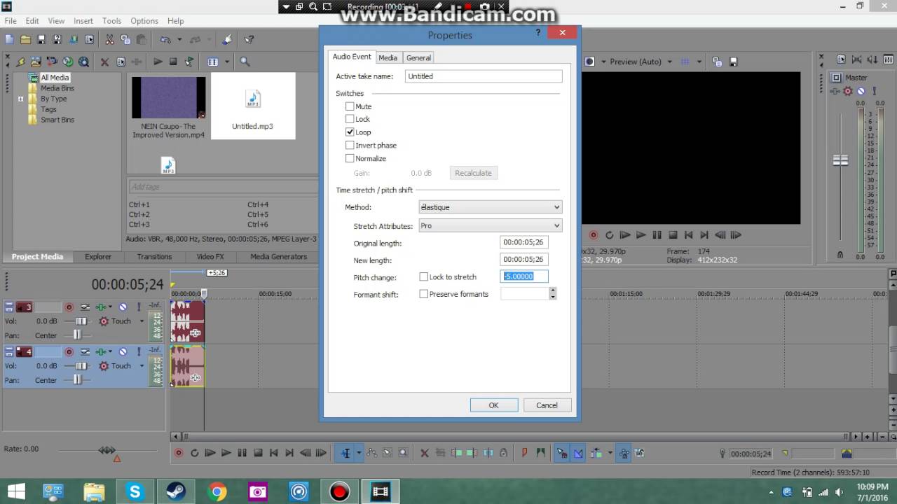Click the What's This help icon

[249, 40]
